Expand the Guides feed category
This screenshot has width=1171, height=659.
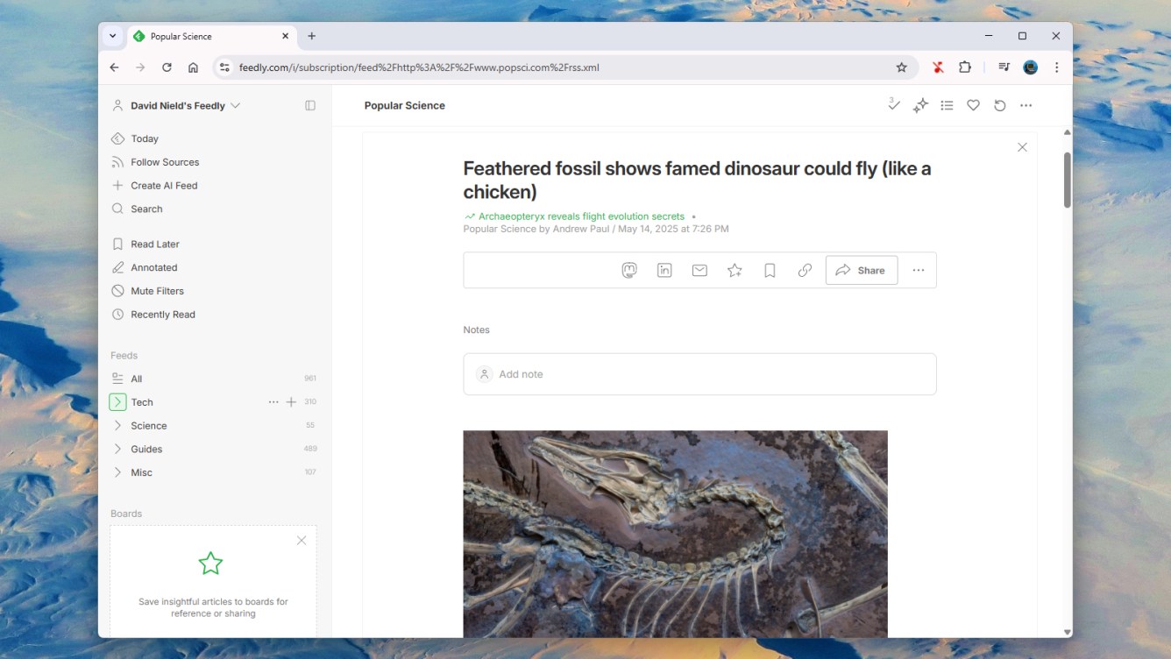pyautogui.click(x=118, y=449)
